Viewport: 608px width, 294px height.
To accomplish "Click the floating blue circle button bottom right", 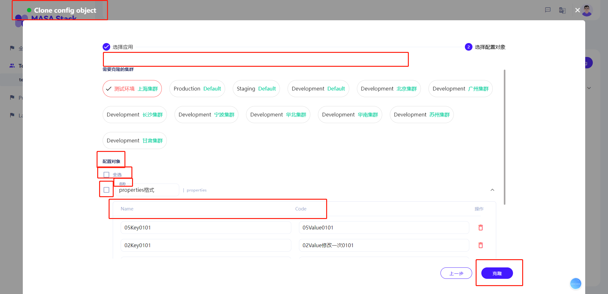I will point(575,284).
